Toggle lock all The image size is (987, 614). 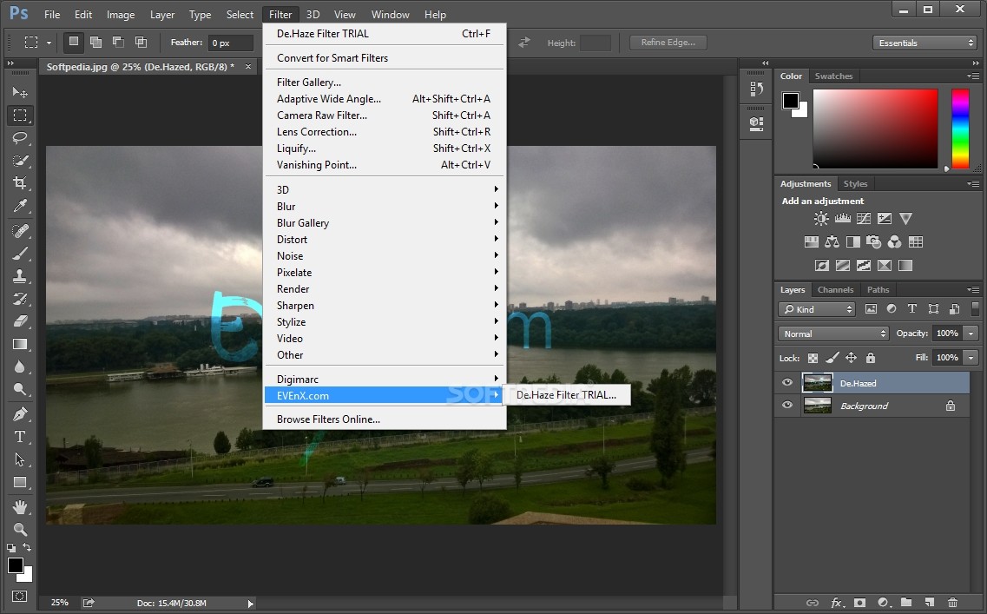coord(871,358)
